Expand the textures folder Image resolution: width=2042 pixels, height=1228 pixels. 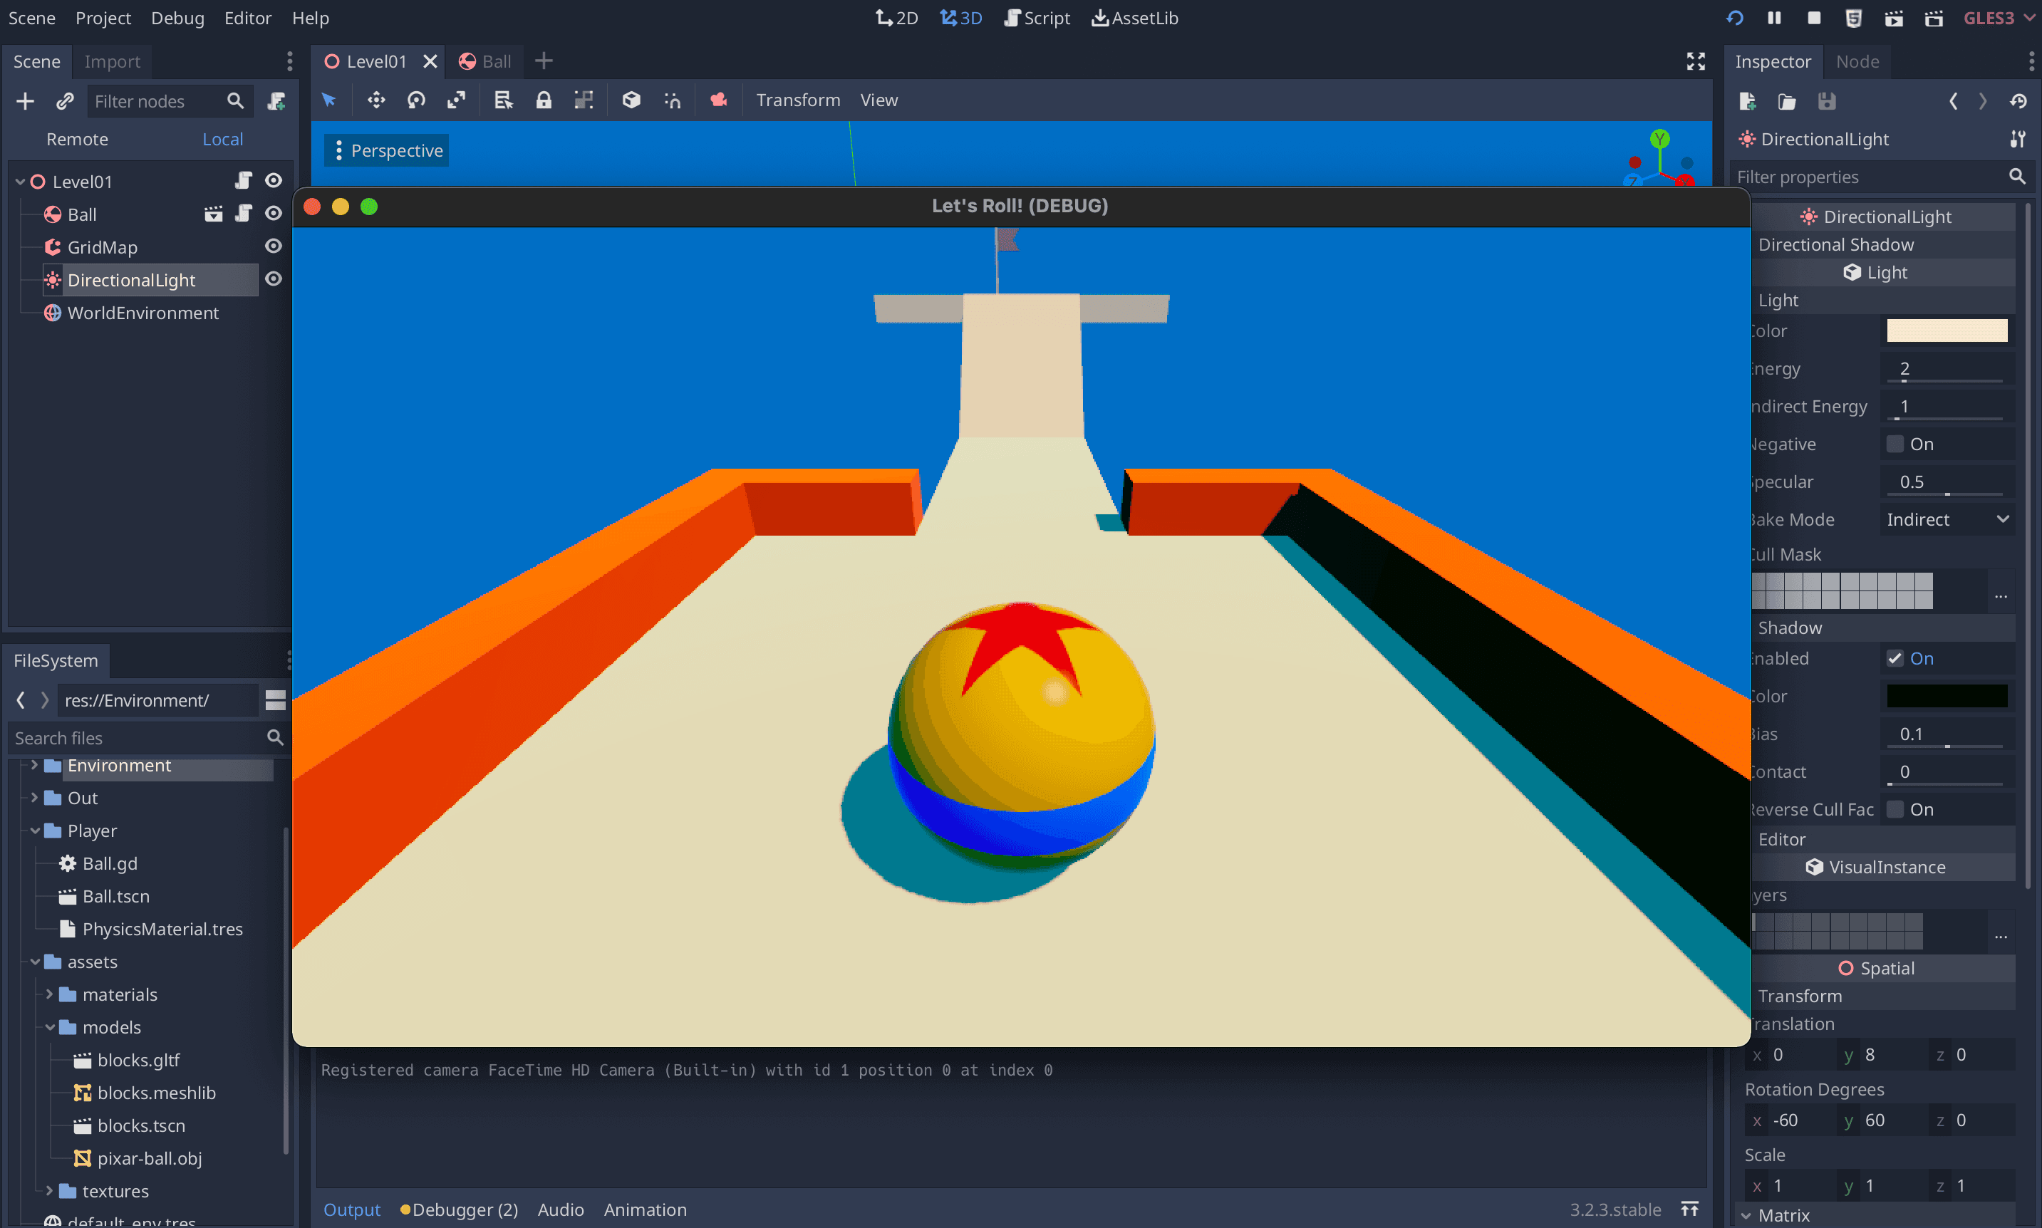(x=50, y=1191)
